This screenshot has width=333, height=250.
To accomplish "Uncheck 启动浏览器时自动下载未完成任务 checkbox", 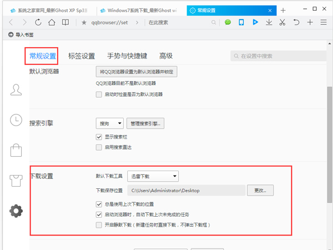I will coord(99,214).
